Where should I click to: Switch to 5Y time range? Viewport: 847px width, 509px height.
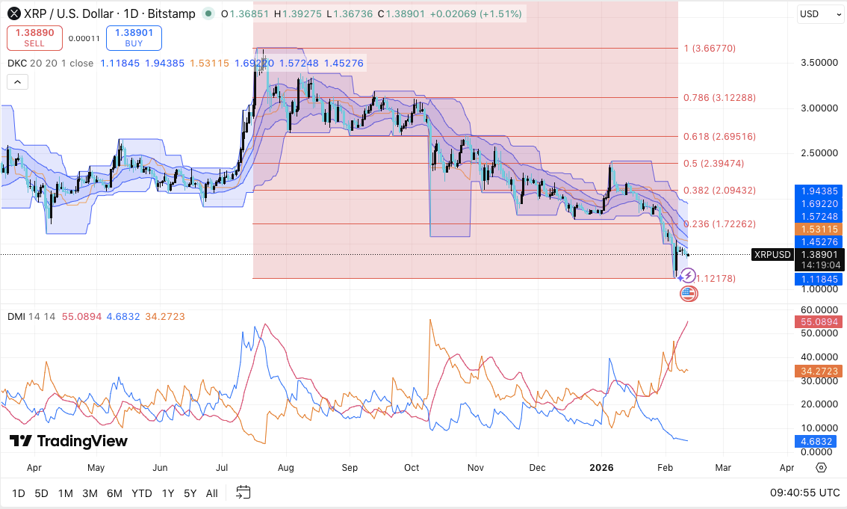tap(190, 493)
